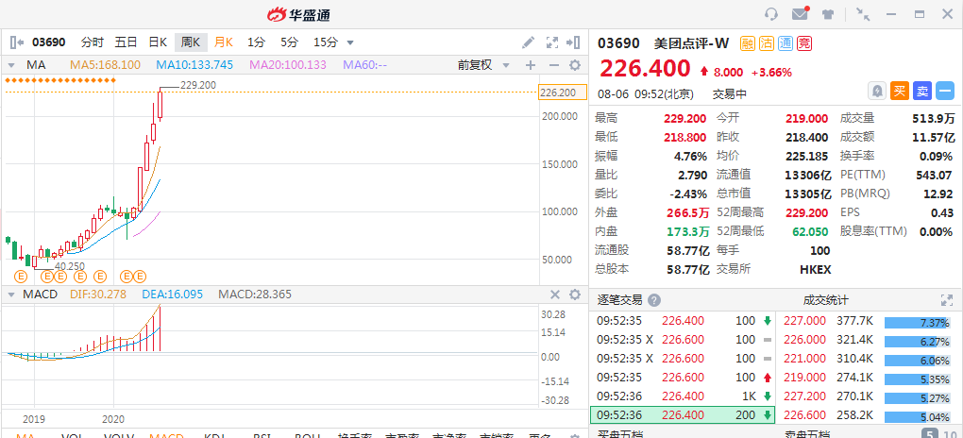
Task: Switch to 5分 five-minute chart
Action: (x=289, y=42)
